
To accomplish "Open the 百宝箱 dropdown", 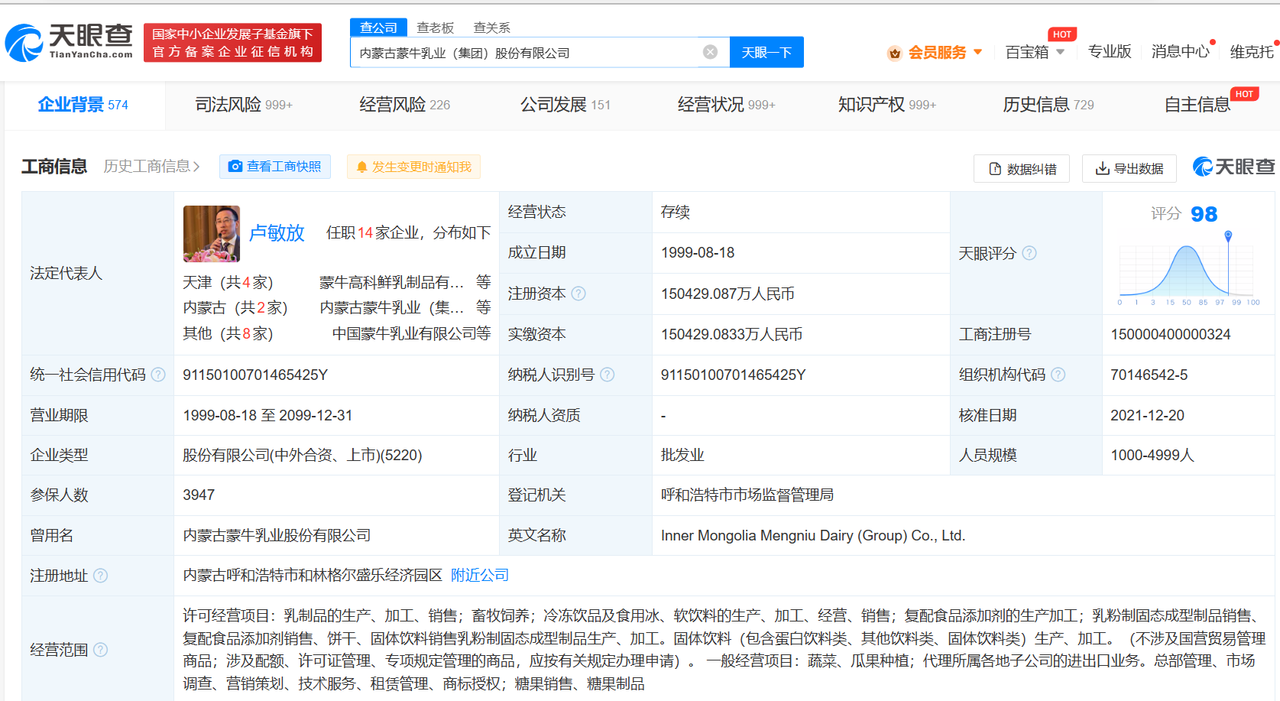I will click(1035, 52).
